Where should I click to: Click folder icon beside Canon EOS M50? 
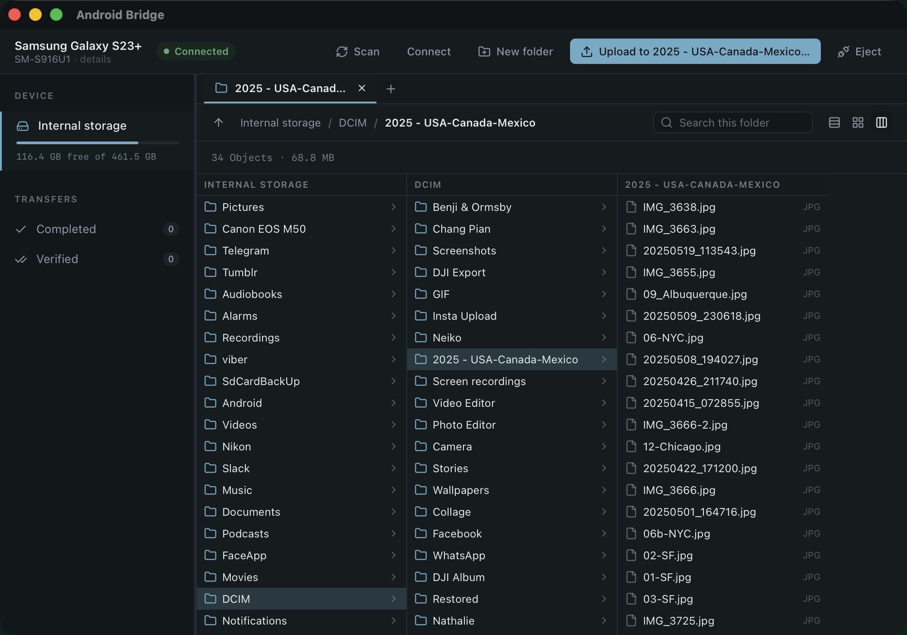click(x=210, y=229)
